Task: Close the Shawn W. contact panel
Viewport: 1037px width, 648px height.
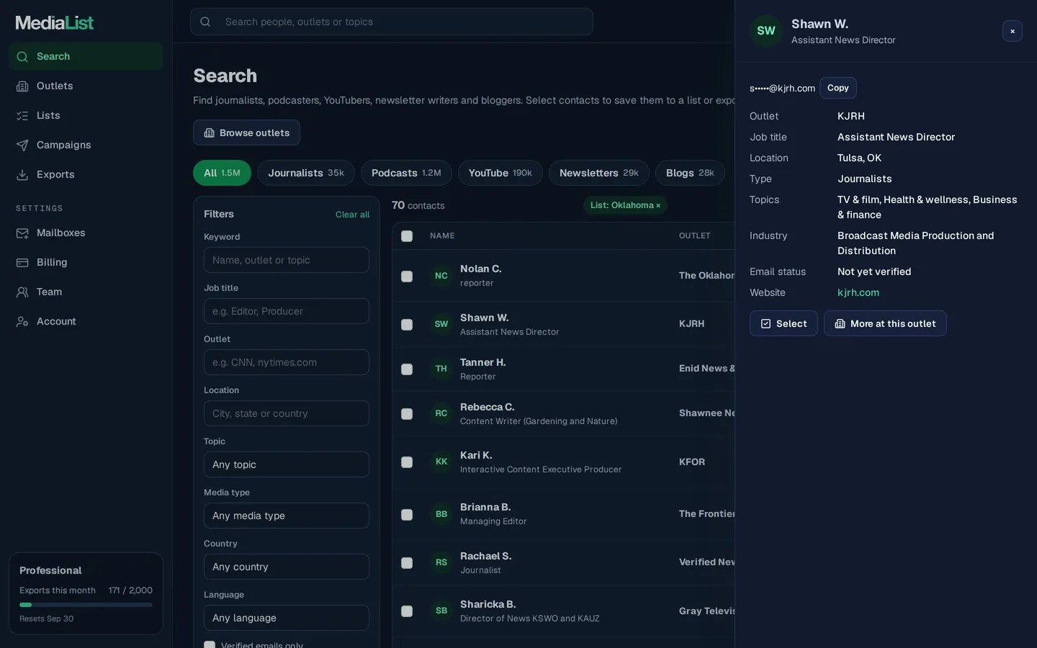Action: 1013,31
